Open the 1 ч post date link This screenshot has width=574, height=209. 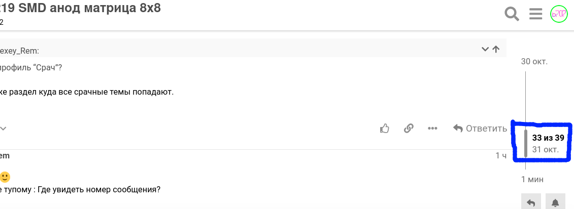pos(501,156)
